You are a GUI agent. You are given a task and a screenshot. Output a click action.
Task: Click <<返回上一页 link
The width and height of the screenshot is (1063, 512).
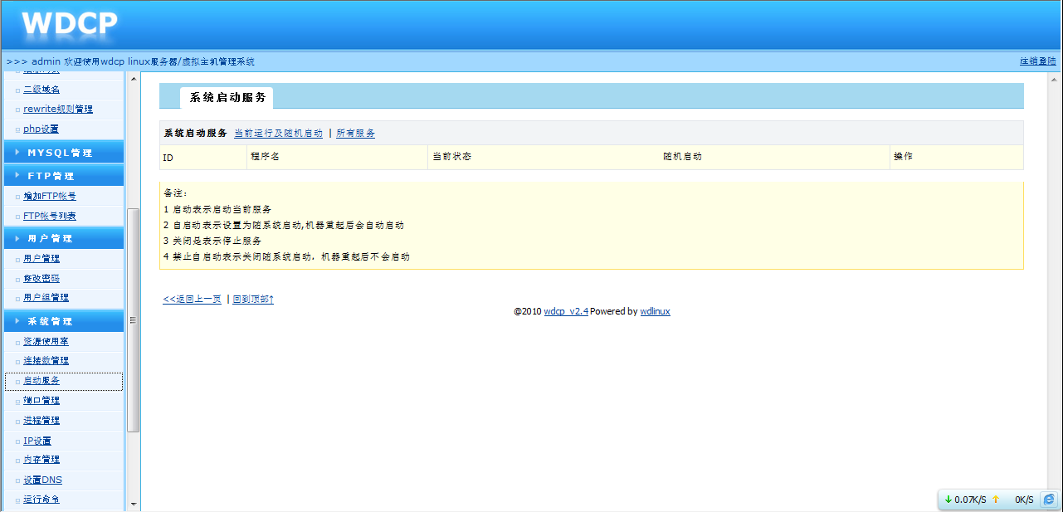point(192,299)
